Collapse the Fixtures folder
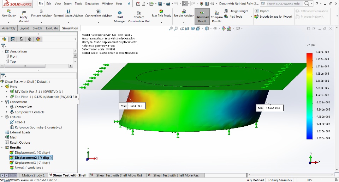Viewport: 339px width, 182px height. click(2, 117)
